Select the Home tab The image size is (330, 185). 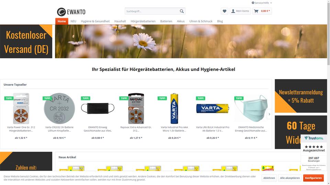point(62,21)
